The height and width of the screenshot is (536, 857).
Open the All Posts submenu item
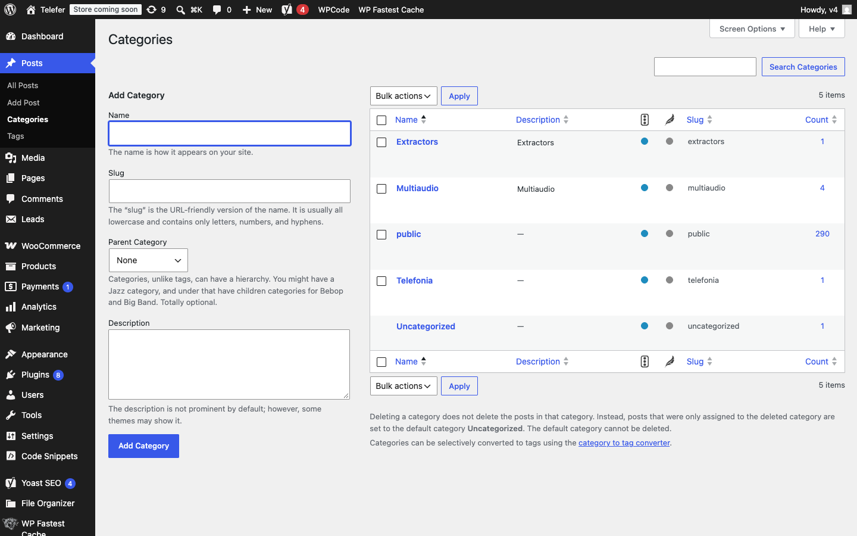23,86
